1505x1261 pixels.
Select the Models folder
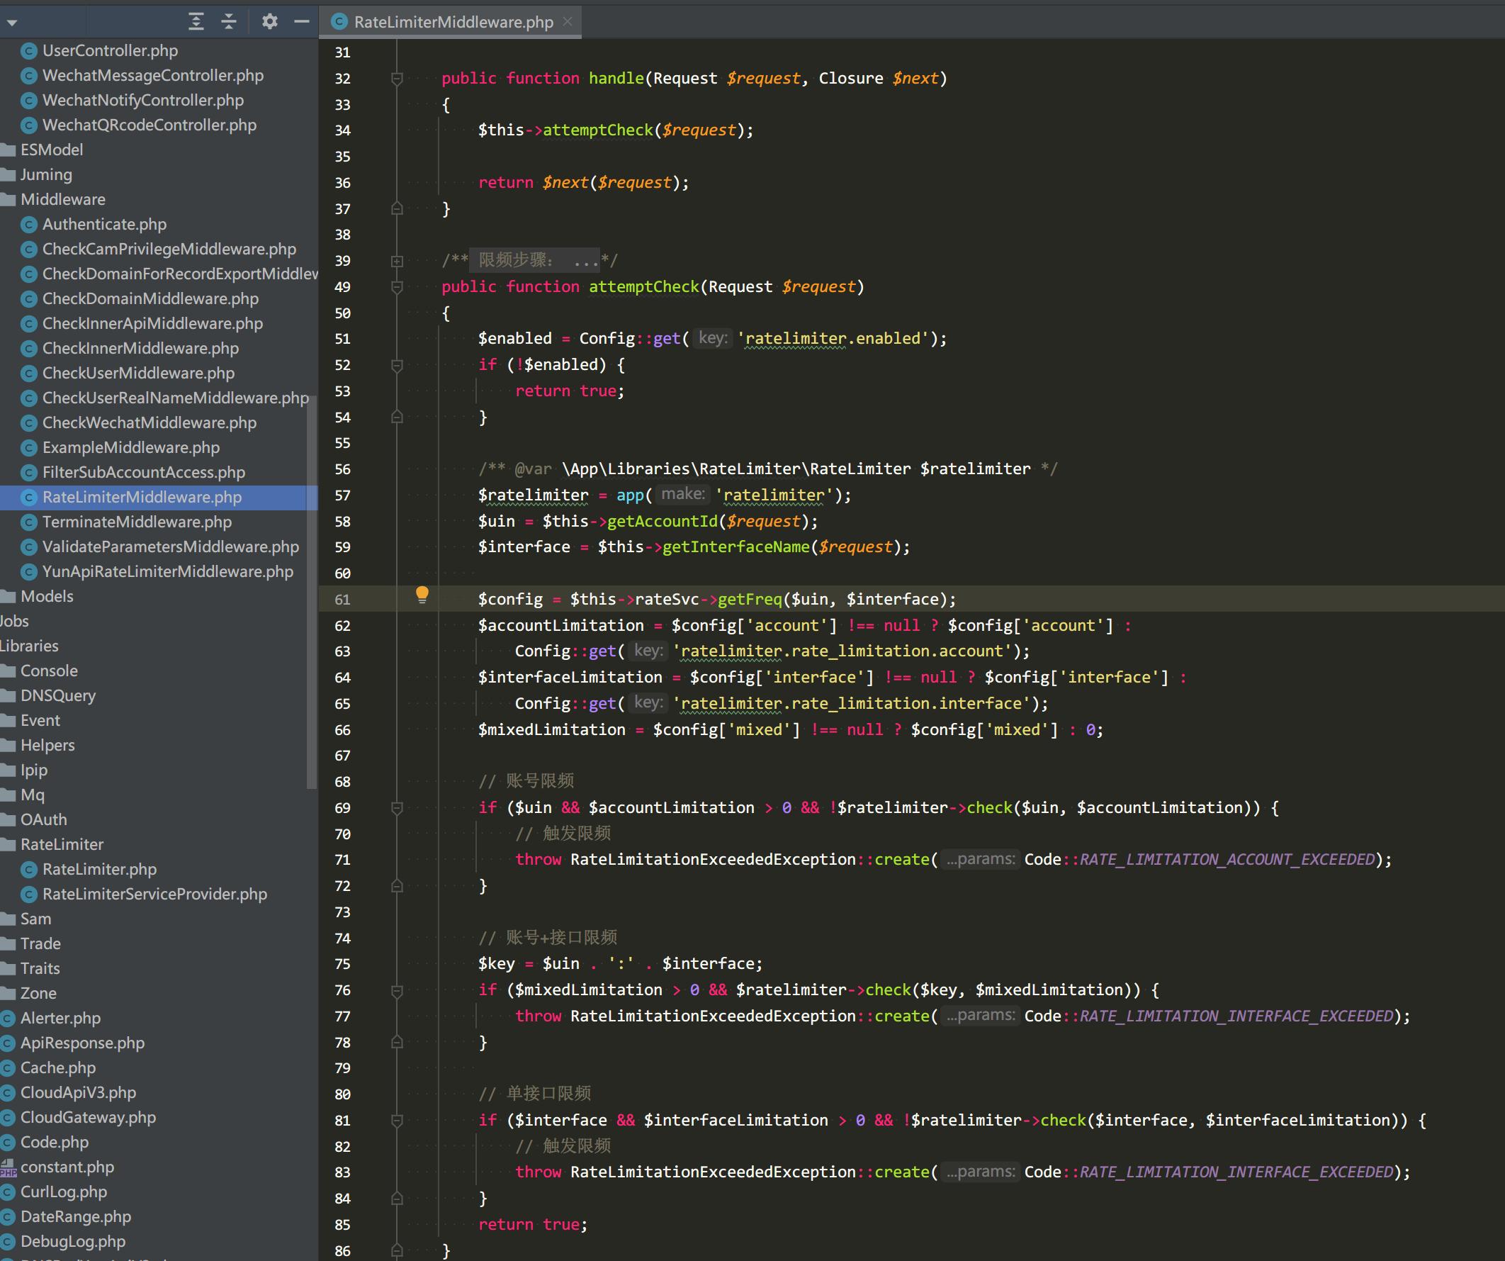(47, 596)
